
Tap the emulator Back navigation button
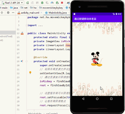pyautogui.click(x=83, y=99)
